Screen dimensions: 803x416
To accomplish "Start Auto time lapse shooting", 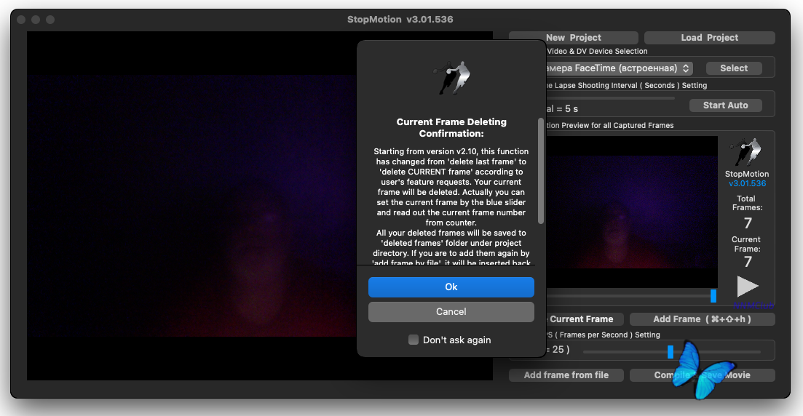I will tap(725, 105).
